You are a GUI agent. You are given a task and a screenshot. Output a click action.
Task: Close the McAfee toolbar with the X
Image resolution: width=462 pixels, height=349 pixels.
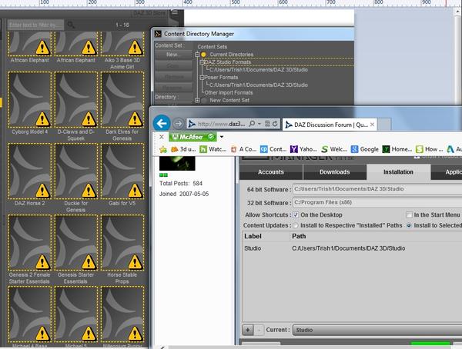pyautogui.click(x=162, y=137)
